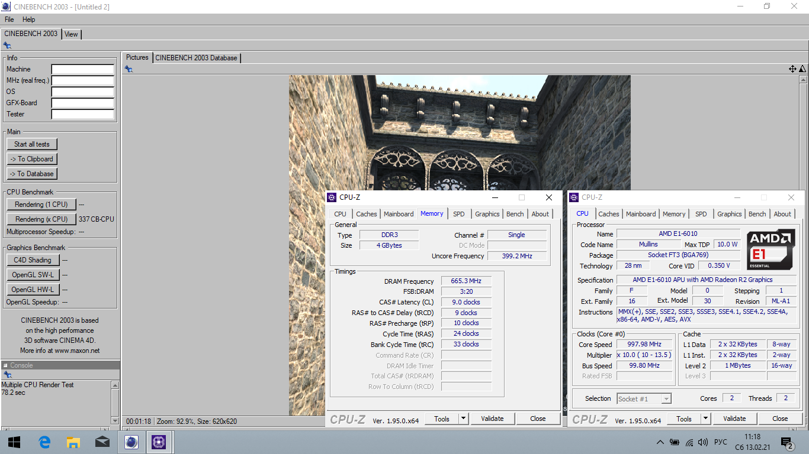Image resolution: width=809 pixels, height=454 pixels.
Task: Switch to the View tab
Action: pyautogui.click(x=71, y=34)
